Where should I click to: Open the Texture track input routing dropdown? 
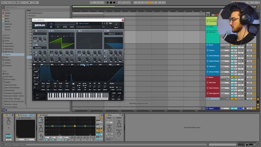point(225,50)
